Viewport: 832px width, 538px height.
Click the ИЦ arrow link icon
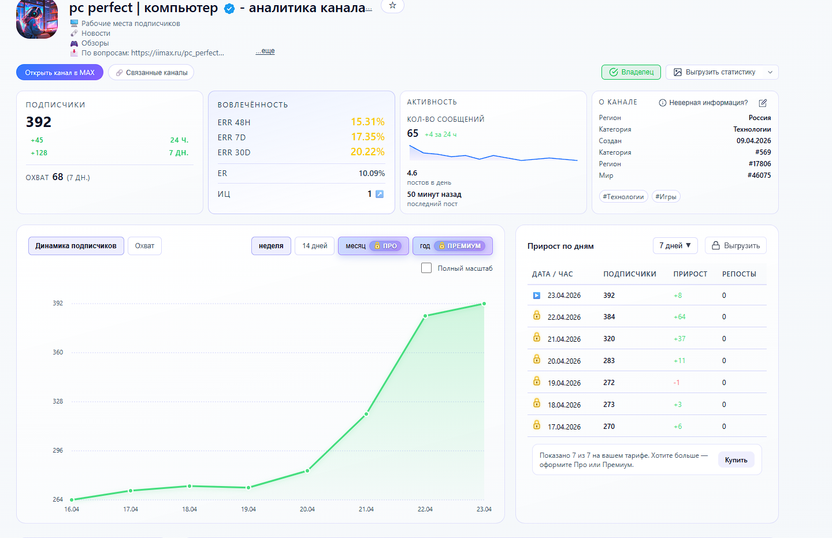pyautogui.click(x=380, y=194)
